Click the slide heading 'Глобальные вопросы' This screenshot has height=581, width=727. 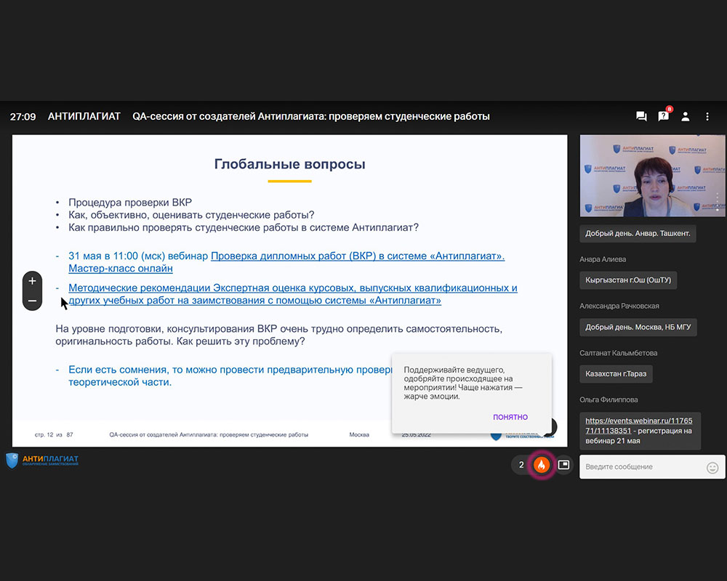pyautogui.click(x=290, y=164)
